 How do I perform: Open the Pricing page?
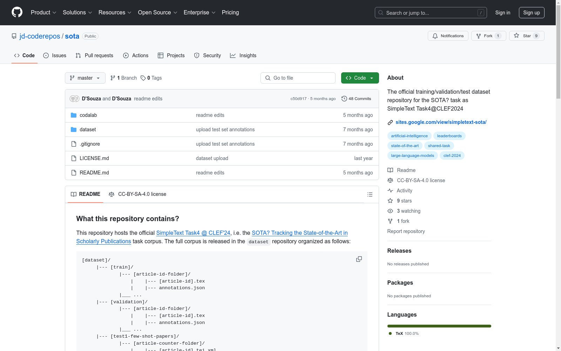coord(230,12)
